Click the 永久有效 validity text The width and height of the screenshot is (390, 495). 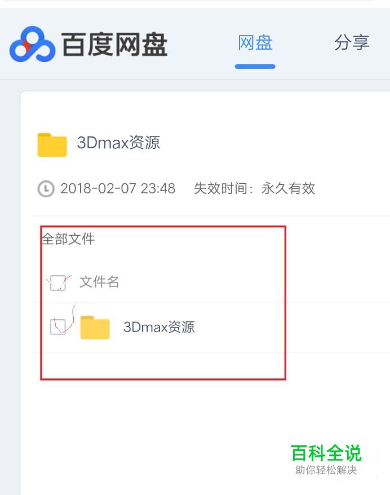point(288,188)
